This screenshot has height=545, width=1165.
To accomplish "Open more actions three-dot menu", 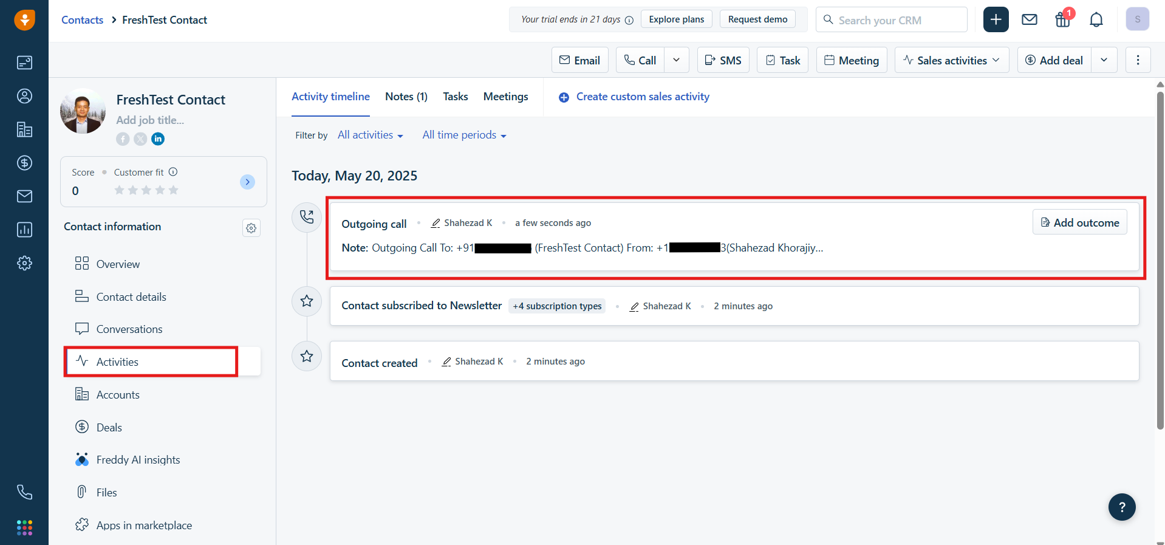I will [1138, 60].
